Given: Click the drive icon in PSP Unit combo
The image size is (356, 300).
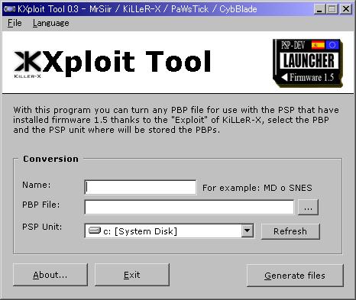Looking at the screenshot, I should coord(95,231).
